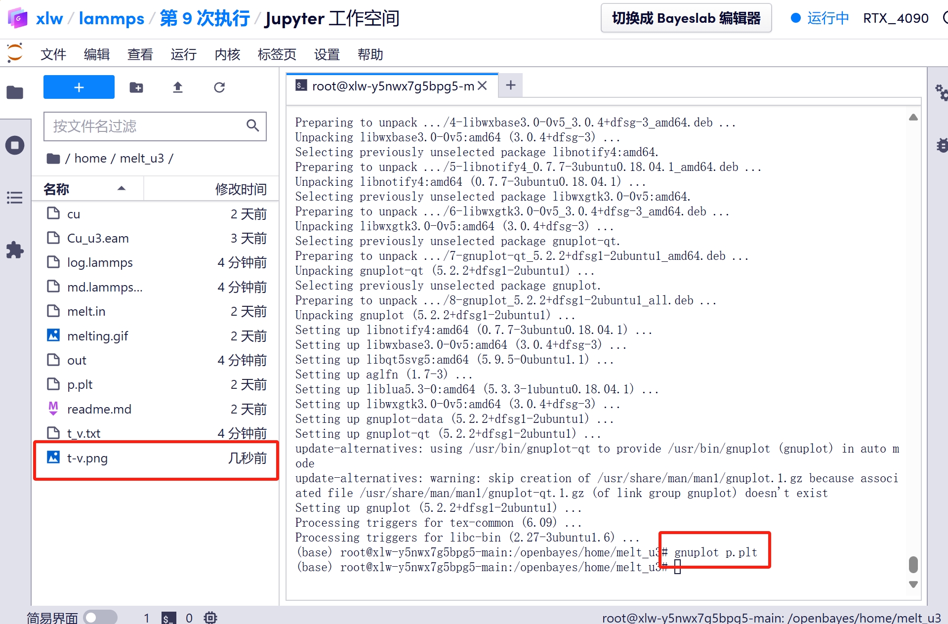Click the lammps breadcrumb link
Screen dimensions: 948x624
click(x=111, y=18)
